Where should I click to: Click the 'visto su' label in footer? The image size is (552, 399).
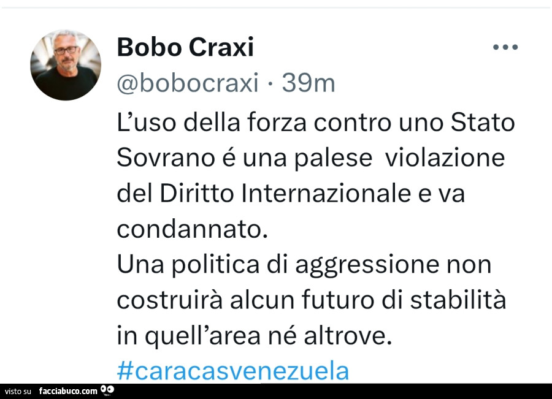(18, 391)
